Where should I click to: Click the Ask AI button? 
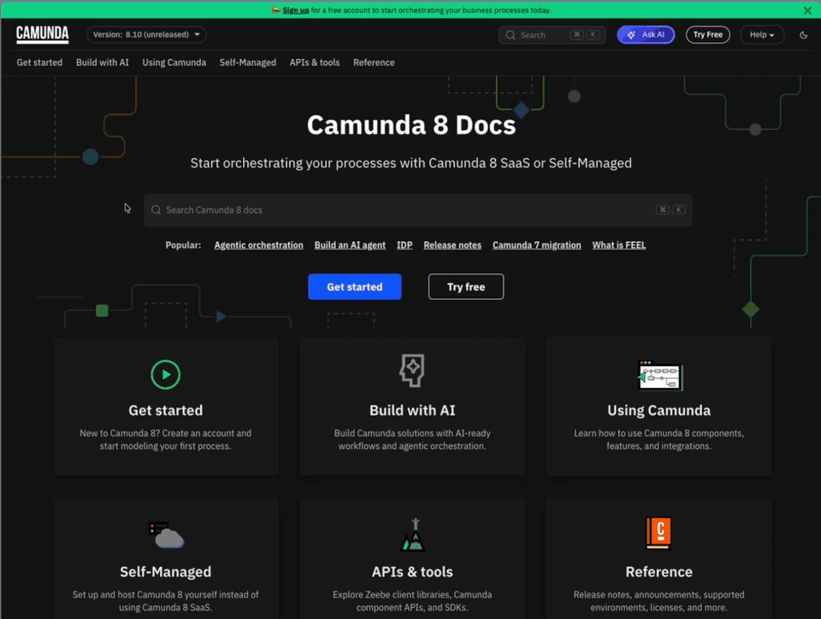click(646, 34)
